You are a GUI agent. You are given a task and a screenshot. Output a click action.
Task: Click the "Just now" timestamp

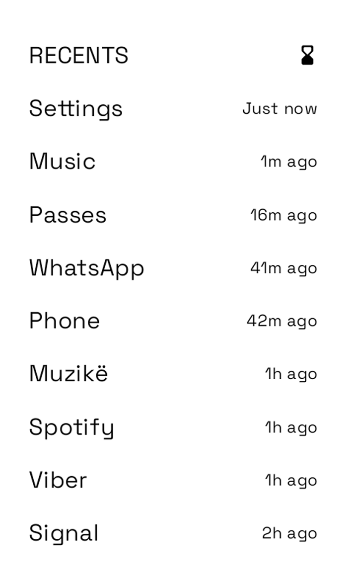point(279,108)
